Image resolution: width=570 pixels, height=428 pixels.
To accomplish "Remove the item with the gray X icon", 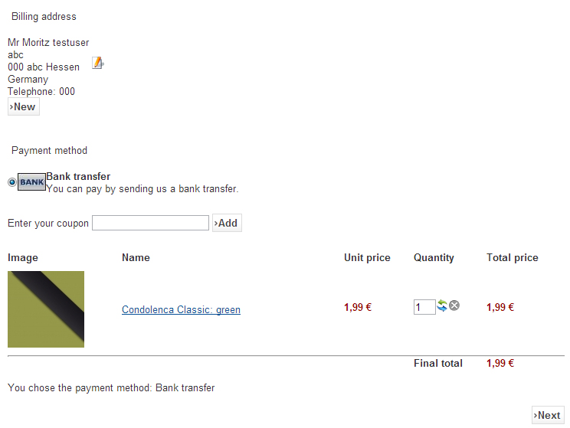I will [454, 305].
